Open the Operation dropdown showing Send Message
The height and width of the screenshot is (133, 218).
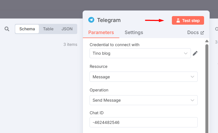tap(143, 100)
